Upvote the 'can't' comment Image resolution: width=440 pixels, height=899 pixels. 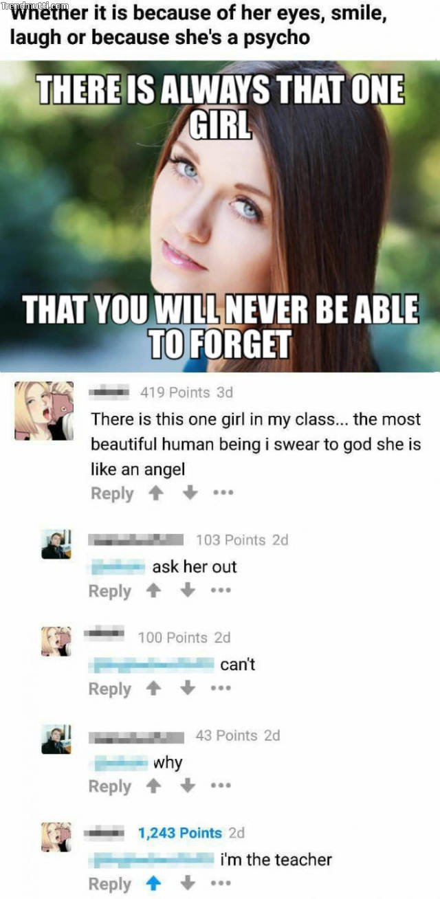(154, 689)
